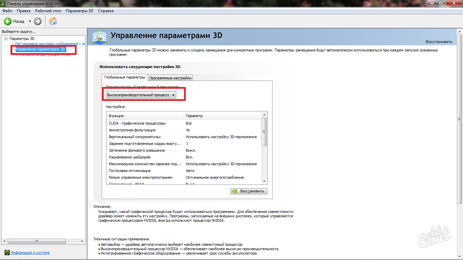Open the Файл menu
Viewport: 463px width, 260px height.
tap(7, 11)
